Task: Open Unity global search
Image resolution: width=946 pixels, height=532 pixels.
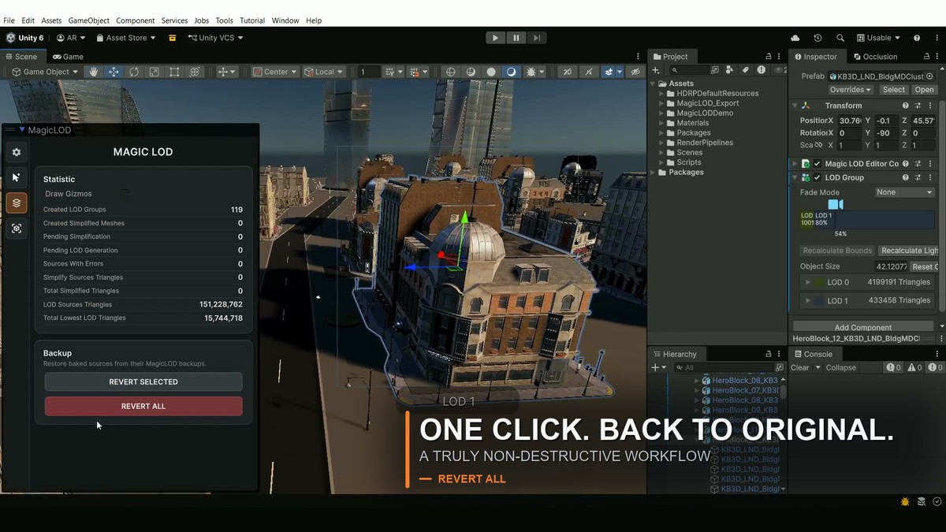Action: tap(840, 38)
